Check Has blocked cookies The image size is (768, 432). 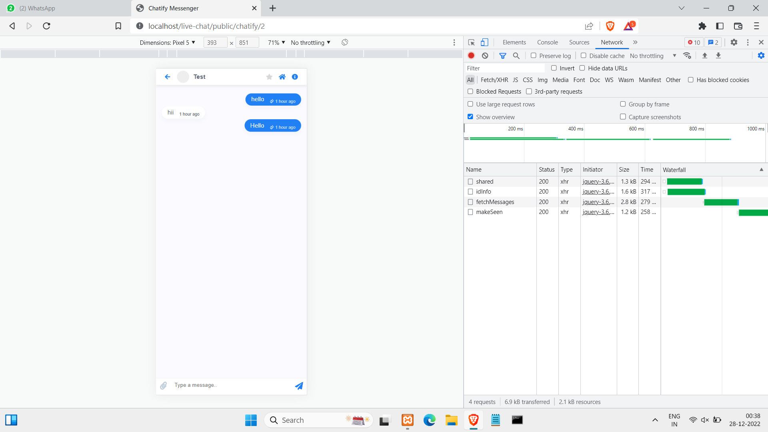tap(690, 80)
